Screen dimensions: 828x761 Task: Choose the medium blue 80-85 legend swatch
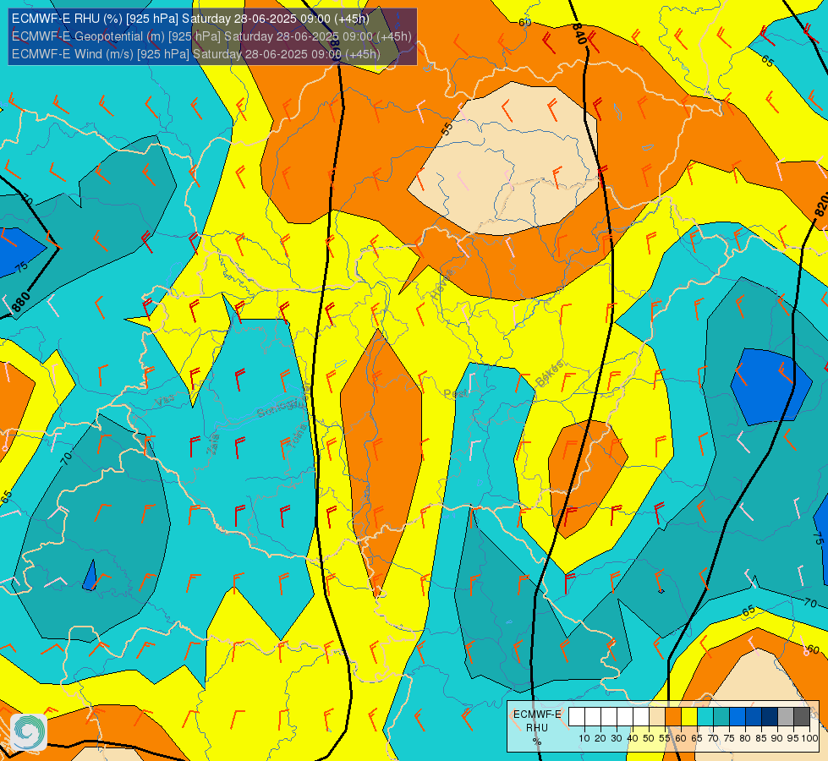click(x=754, y=716)
